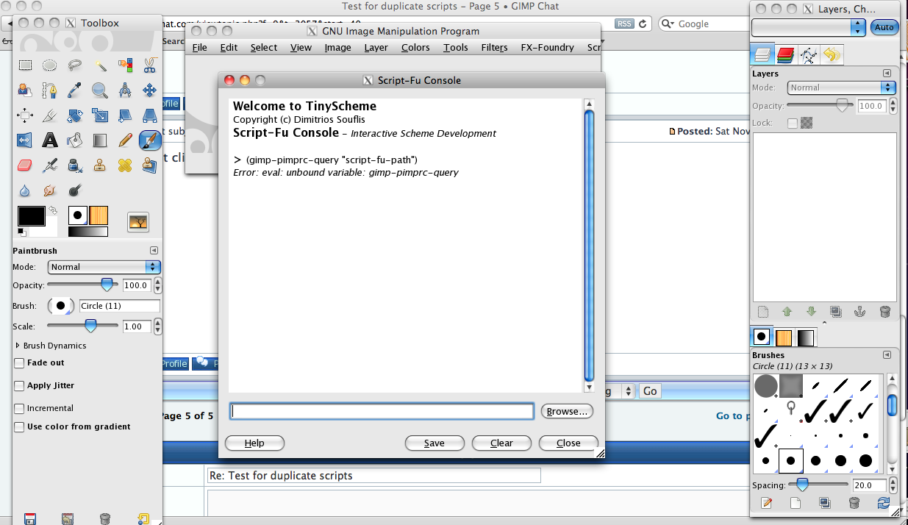Click the Help button in Script-Fu Console

254,443
